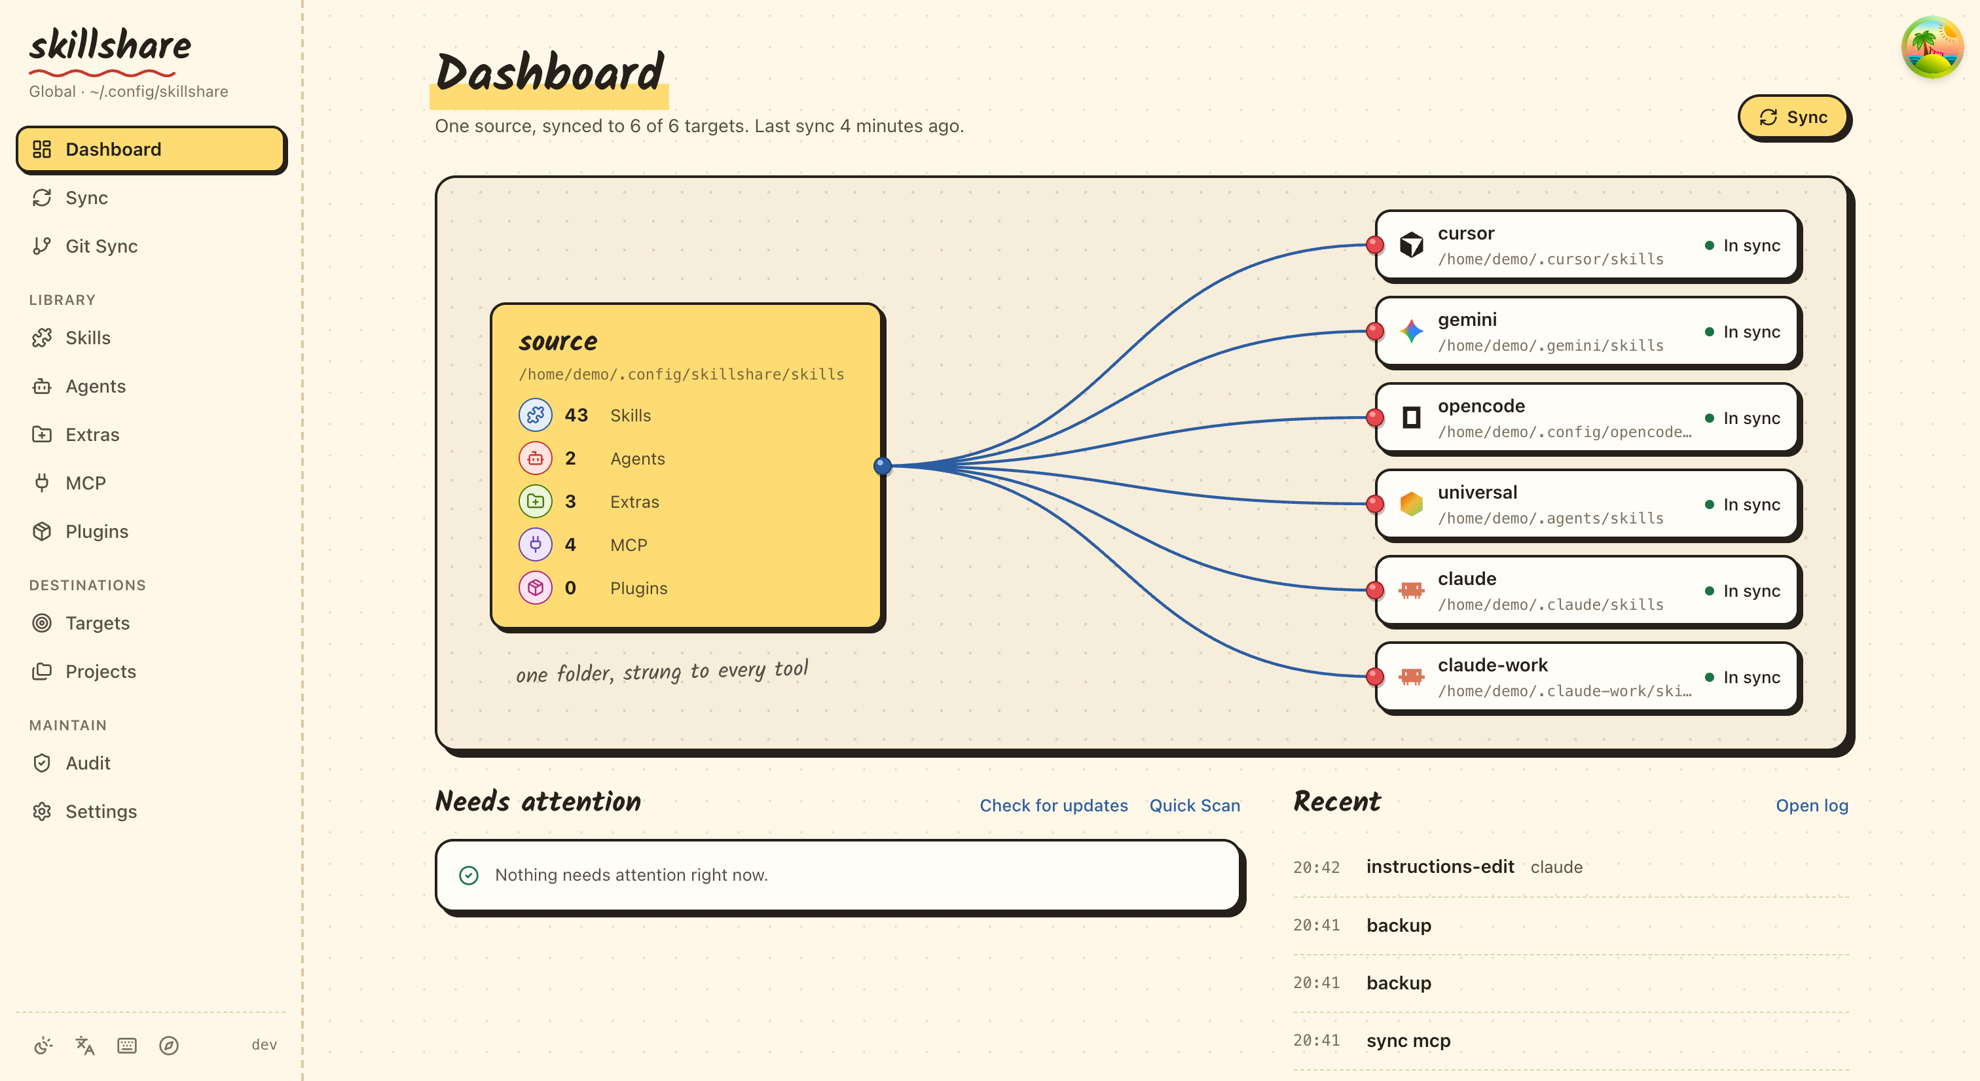The width and height of the screenshot is (1980, 1081).
Task: Click the red connector dot on cursor card
Action: click(x=1375, y=245)
